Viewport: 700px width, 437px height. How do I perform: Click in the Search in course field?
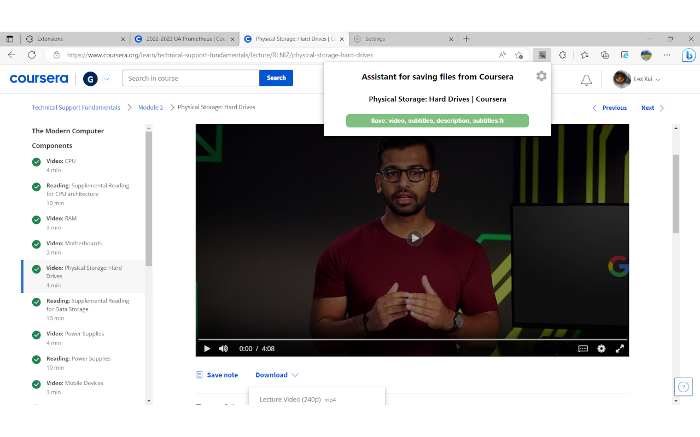pyautogui.click(x=191, y=78)
